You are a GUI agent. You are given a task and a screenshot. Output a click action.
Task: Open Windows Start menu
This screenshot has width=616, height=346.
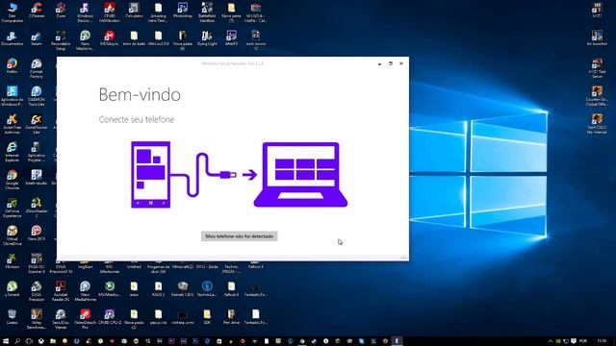point(6,341)
